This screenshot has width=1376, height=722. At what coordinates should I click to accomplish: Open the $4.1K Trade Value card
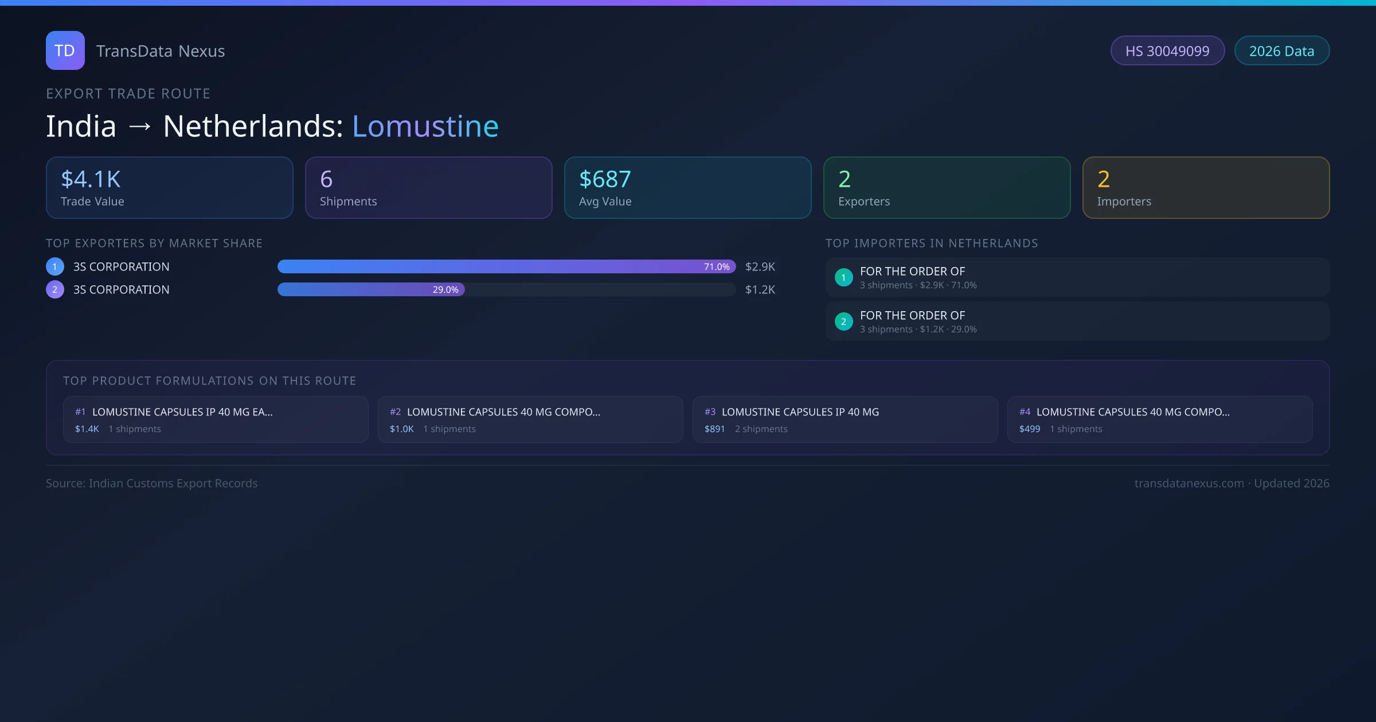tap(170, 188)
